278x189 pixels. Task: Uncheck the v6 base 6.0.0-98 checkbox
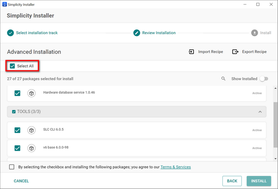click(18, 148)
